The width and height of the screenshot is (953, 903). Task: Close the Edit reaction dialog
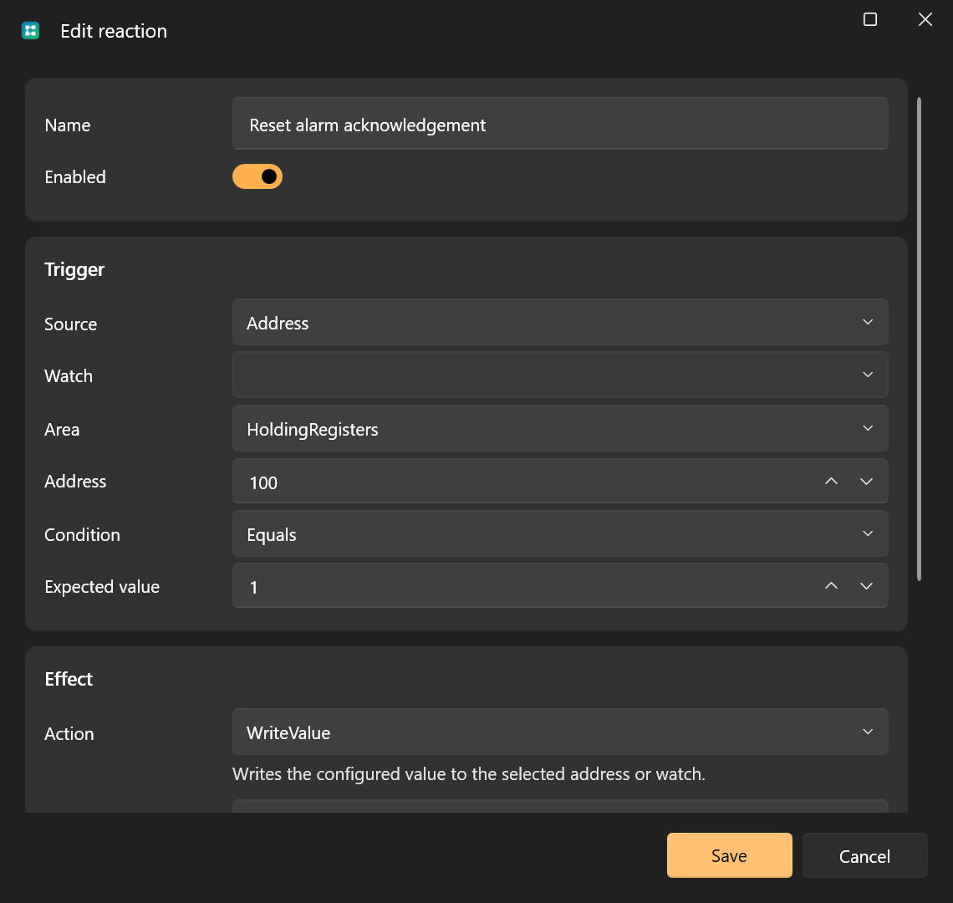(x=925, y=19)
